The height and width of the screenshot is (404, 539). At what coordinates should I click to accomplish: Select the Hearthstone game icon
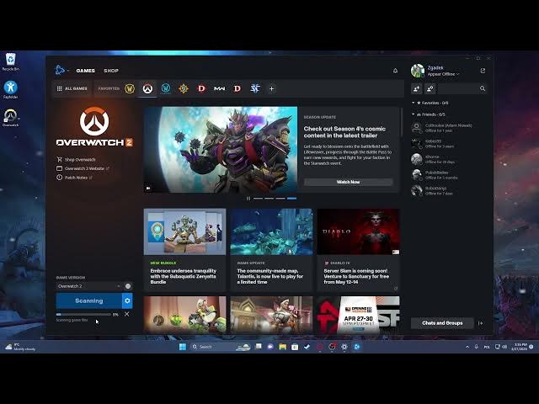coord(184,88)
